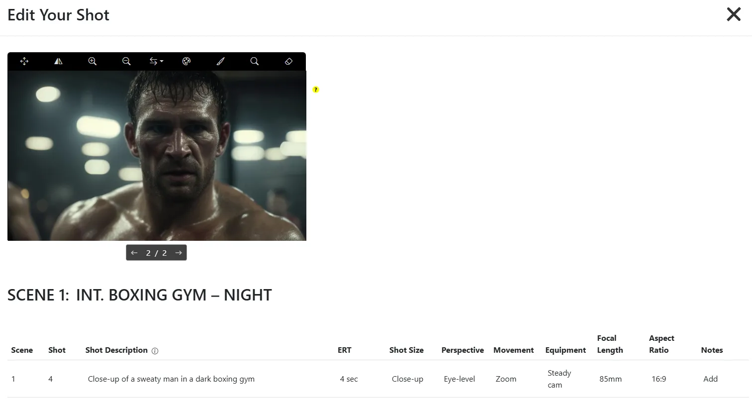This screenshot has width=752, height=403.
Task: Select the move/pan tool icon
Action: pos(24,61)
